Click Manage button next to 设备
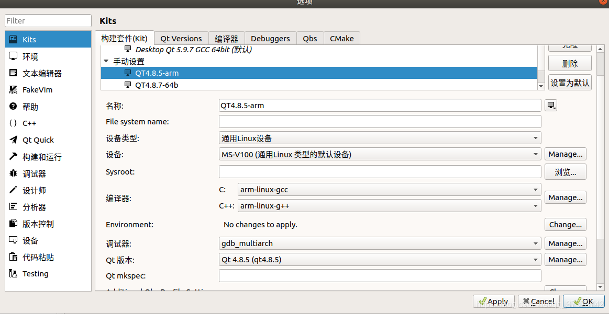This screenshot has height=314, width=609. tap(565, 154)
